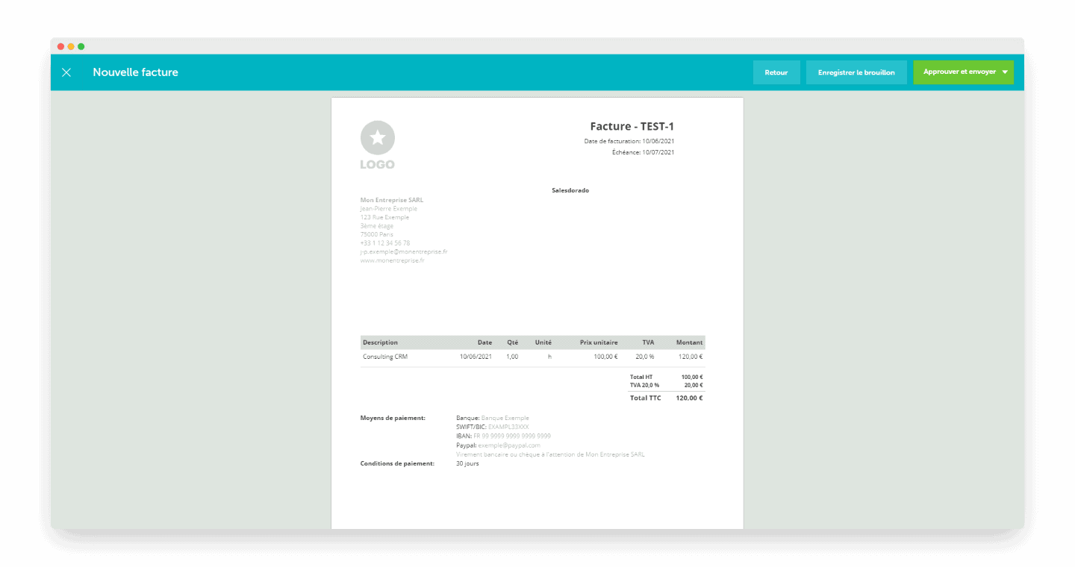The width and height of the screenshot is (1075, 567).
Task: Click the 10/06/2021 date cell in table
Action: [476, 357]
